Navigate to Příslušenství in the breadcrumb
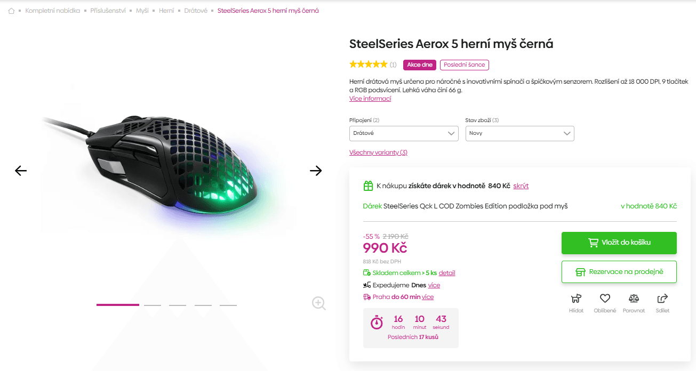The width and height of the screenshot is (696, 371). [108, 10]
